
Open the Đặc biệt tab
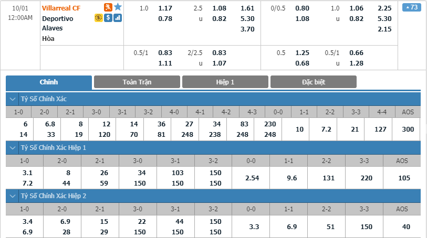pos(314,82)
